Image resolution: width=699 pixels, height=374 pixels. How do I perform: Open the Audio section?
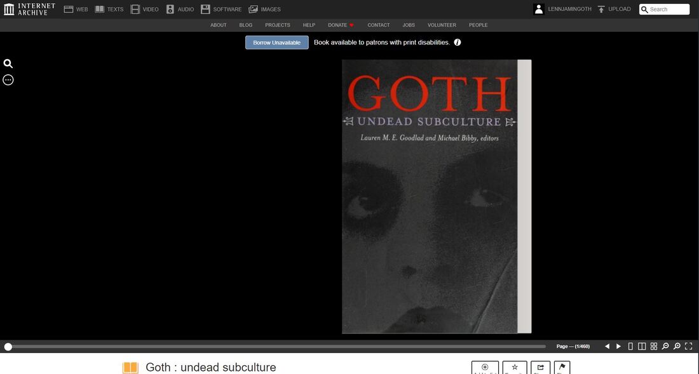(180, 9)
